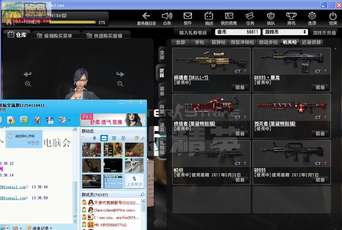Select member MR.VIP(505687716)
The image size is (342, 230).
tap(111, 225)
